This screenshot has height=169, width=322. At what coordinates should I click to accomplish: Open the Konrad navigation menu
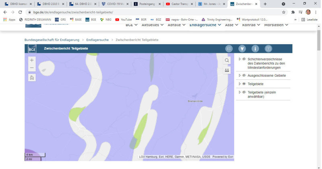point(251,24)
